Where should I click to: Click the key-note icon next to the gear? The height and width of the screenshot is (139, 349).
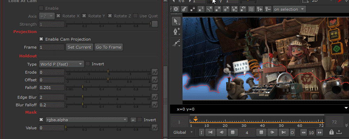click(184, 9)
